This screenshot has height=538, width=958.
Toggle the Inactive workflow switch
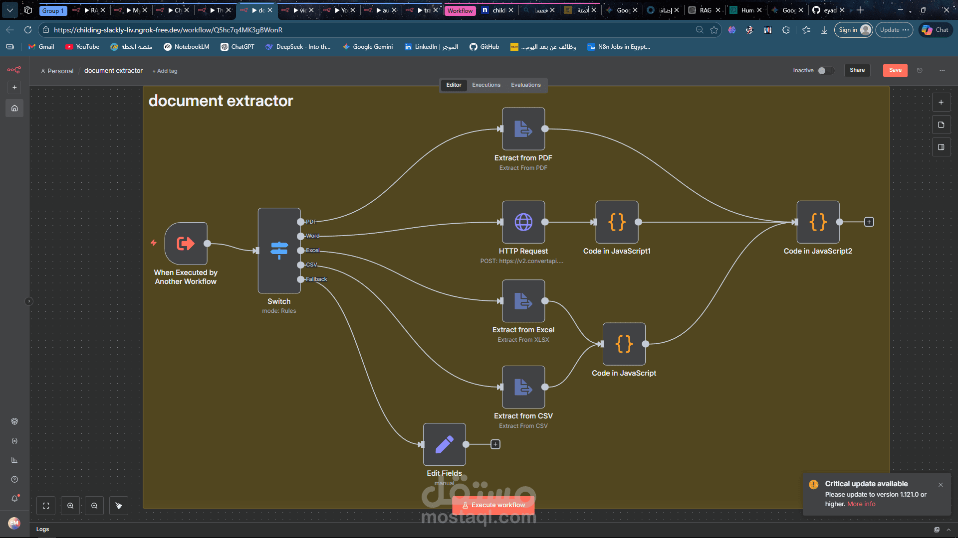825,70
